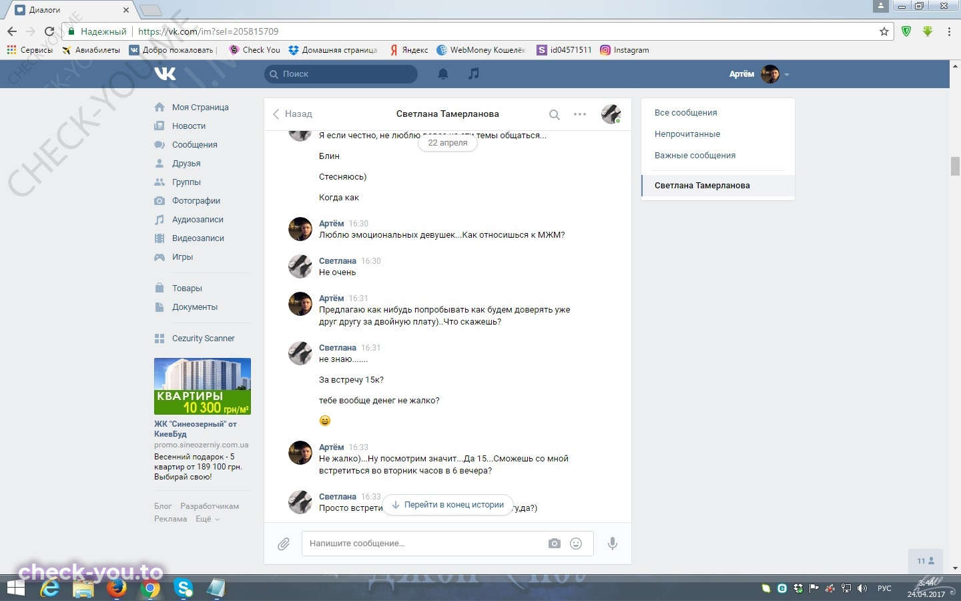Open Firefox from the taskbar
The image size is (961, 601).
[117, 588]
